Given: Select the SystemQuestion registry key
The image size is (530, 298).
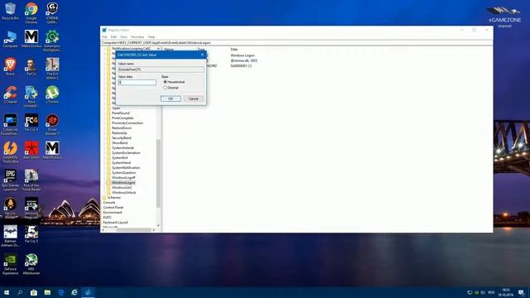Looking at the screenshot, I should point(123,173).
